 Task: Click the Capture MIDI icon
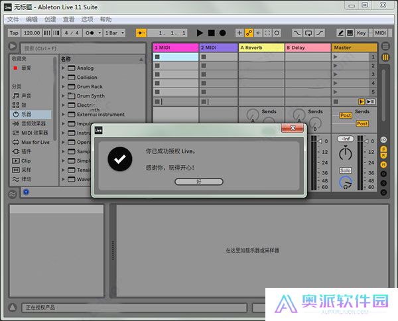[267, 33]
